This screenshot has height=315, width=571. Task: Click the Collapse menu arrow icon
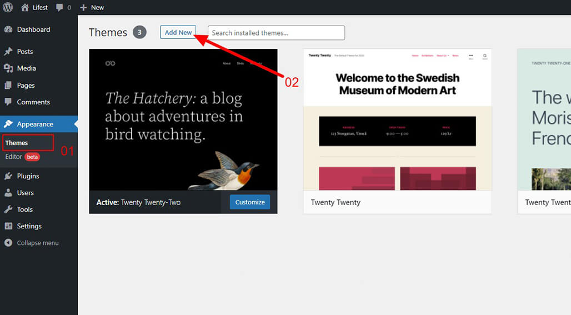pyautogui.click(x=8, y=243)
